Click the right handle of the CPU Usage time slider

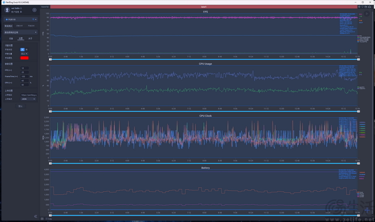[358, 111]
